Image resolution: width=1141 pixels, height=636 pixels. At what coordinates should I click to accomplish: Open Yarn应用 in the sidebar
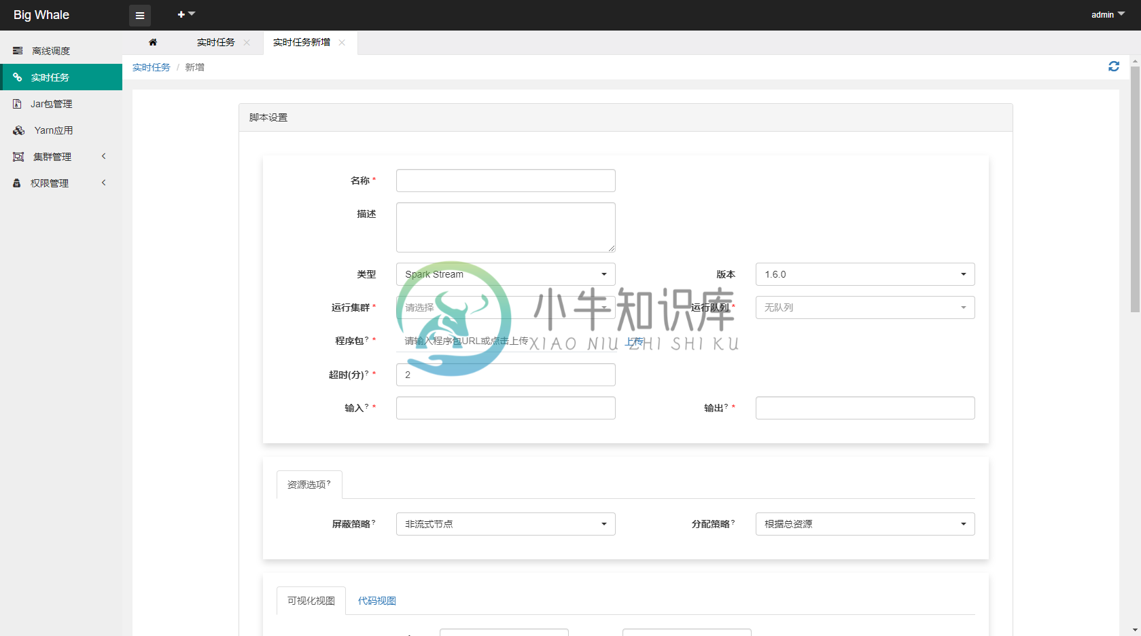tap(61, 130)
